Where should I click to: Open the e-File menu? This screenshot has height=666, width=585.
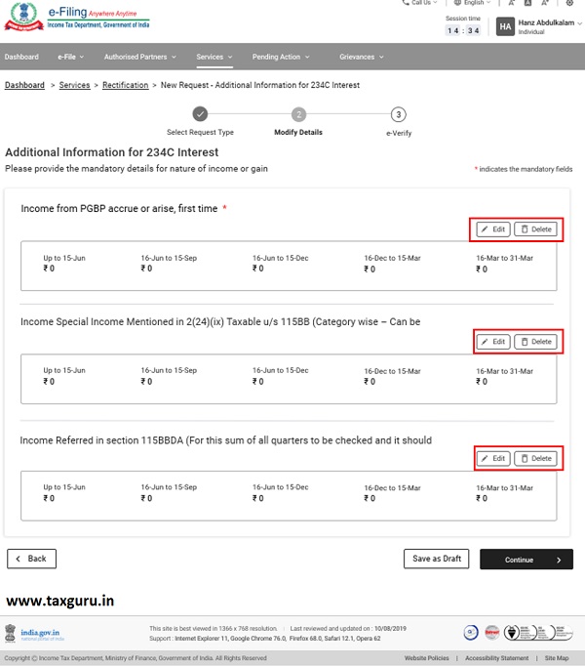[x=71, y=57]
